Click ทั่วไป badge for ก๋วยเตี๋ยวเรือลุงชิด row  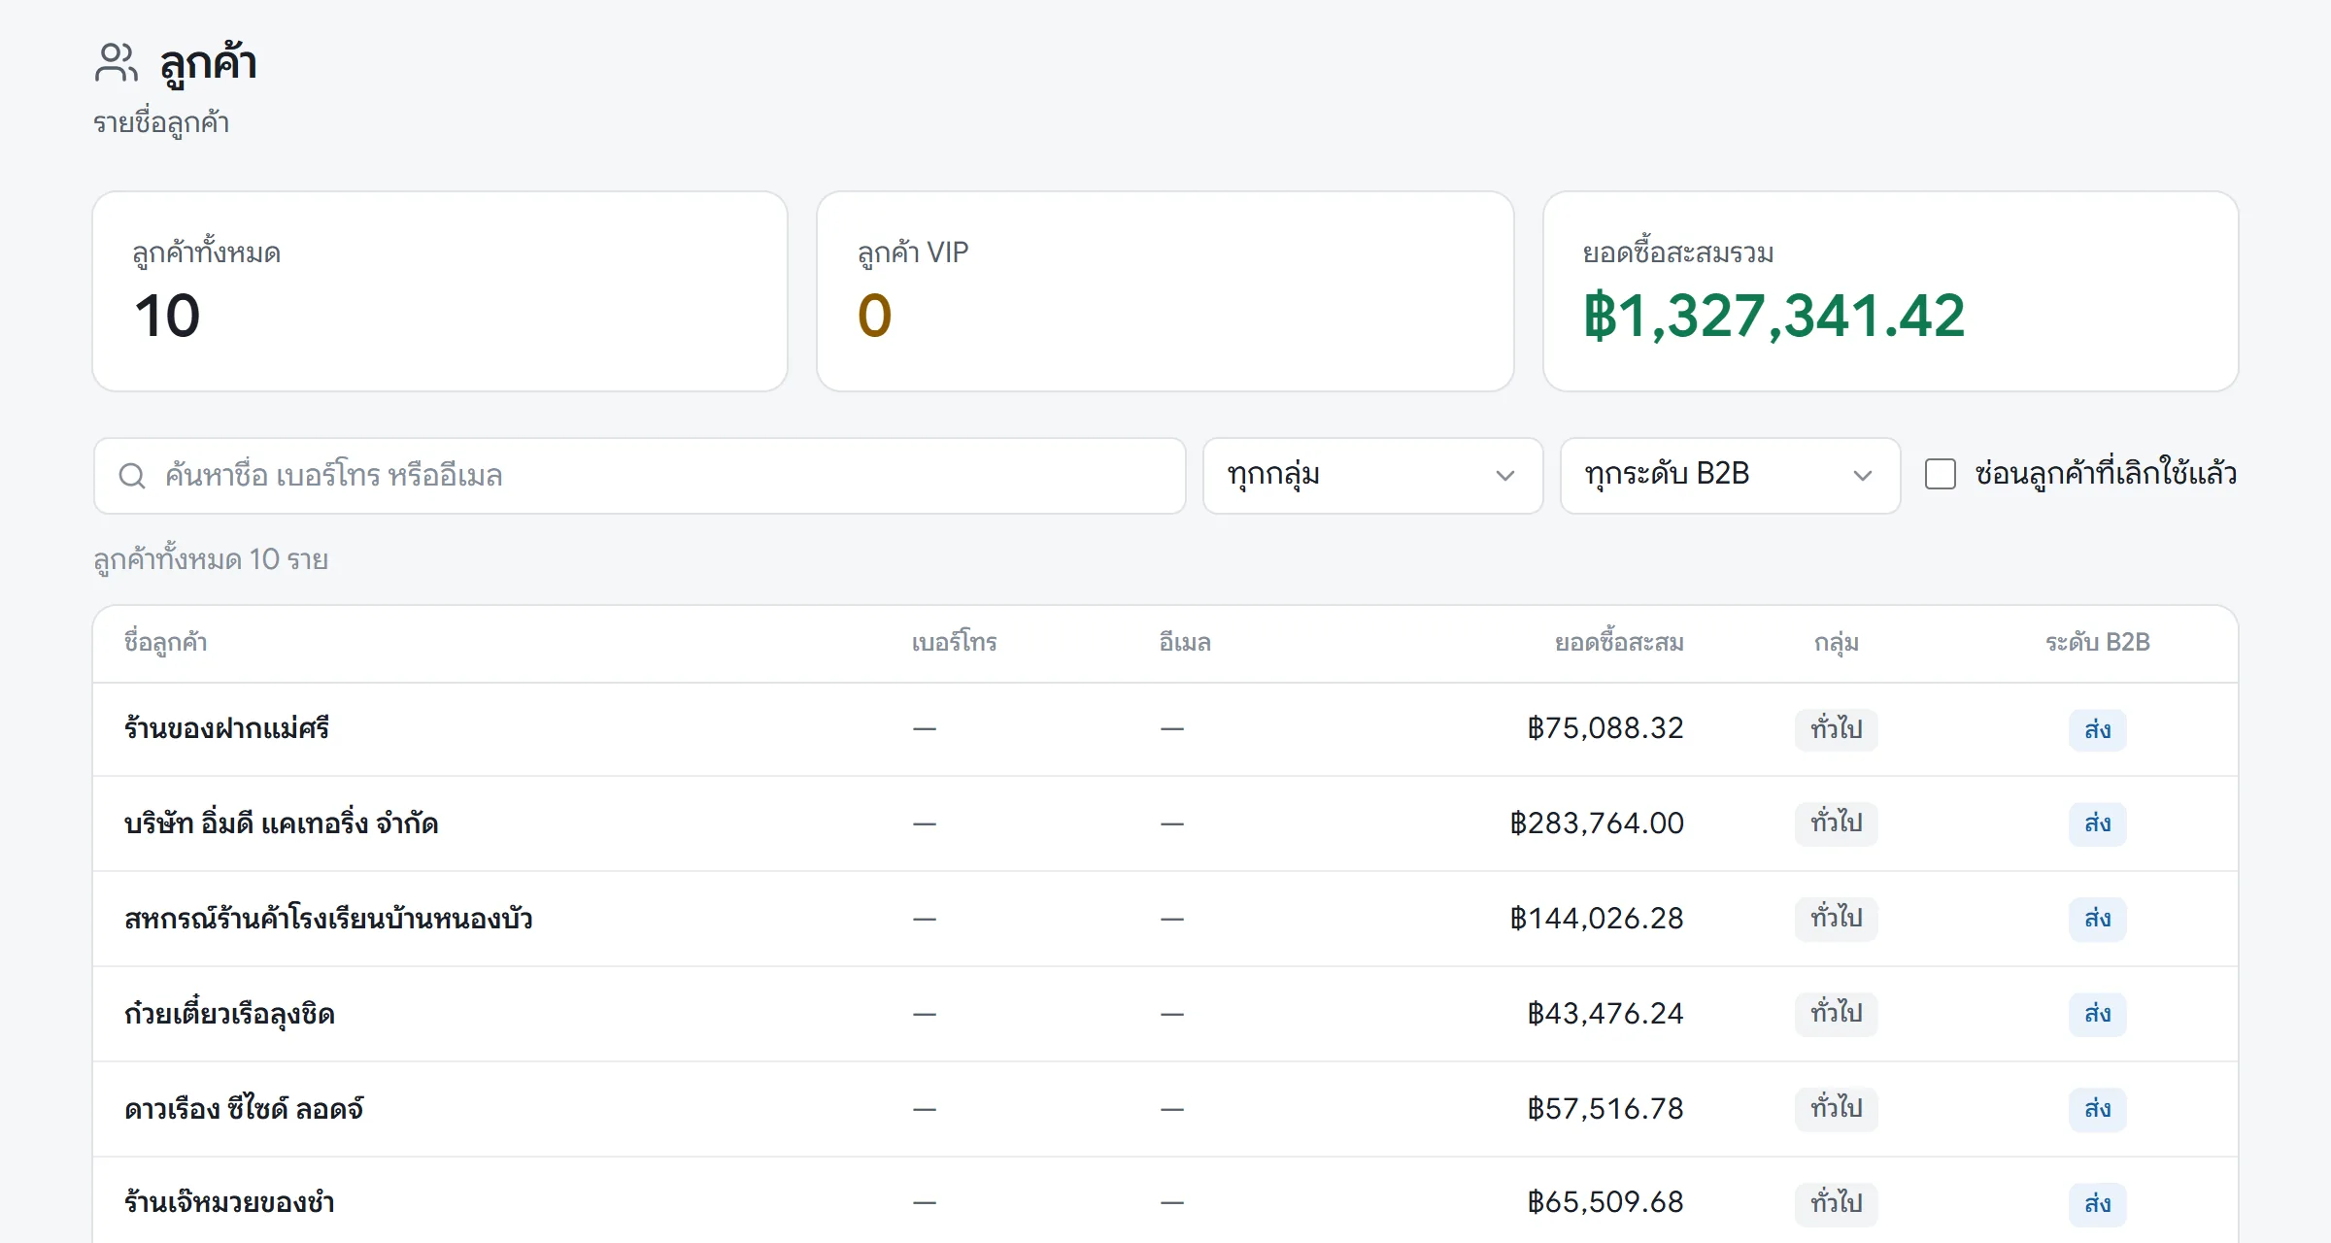point(1837,1014)
